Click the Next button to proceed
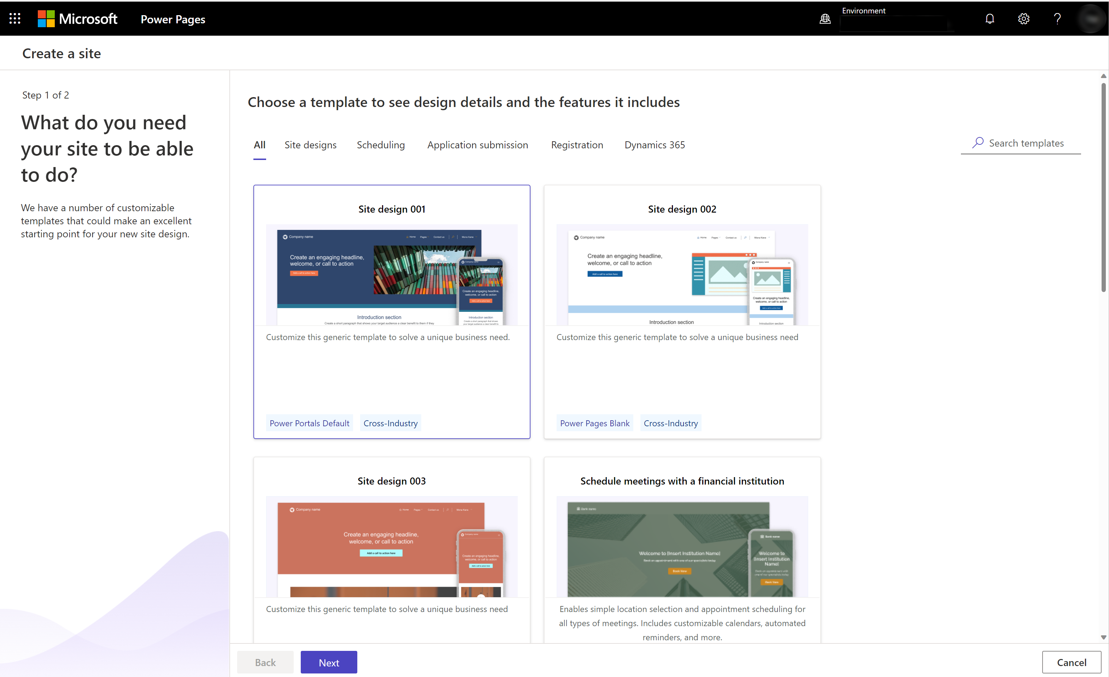Viewport: 1109px width, 677px height. pos(328,662)
